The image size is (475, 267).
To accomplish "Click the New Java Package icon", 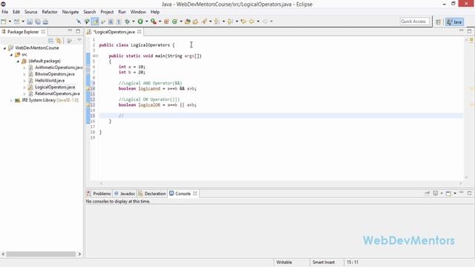I will [x=166, y=22].
